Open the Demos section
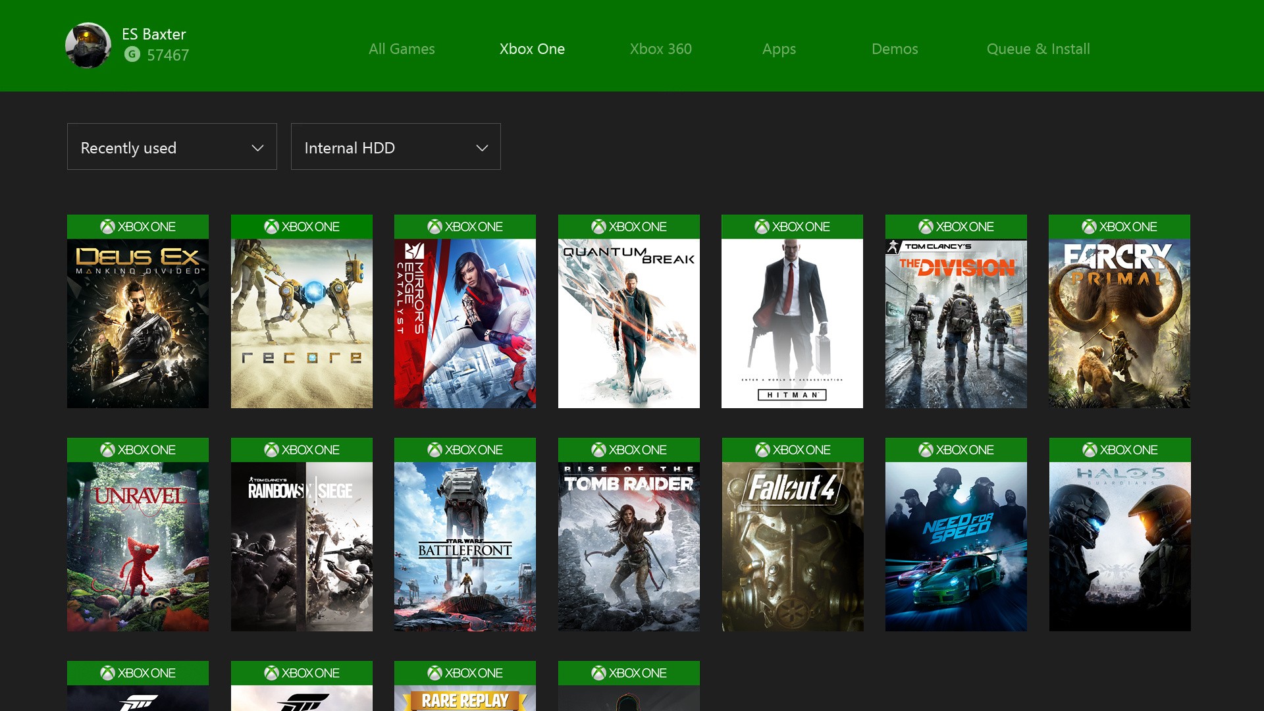The width and height of the screenshot is (1264, 711). click(x=894, y=49)
